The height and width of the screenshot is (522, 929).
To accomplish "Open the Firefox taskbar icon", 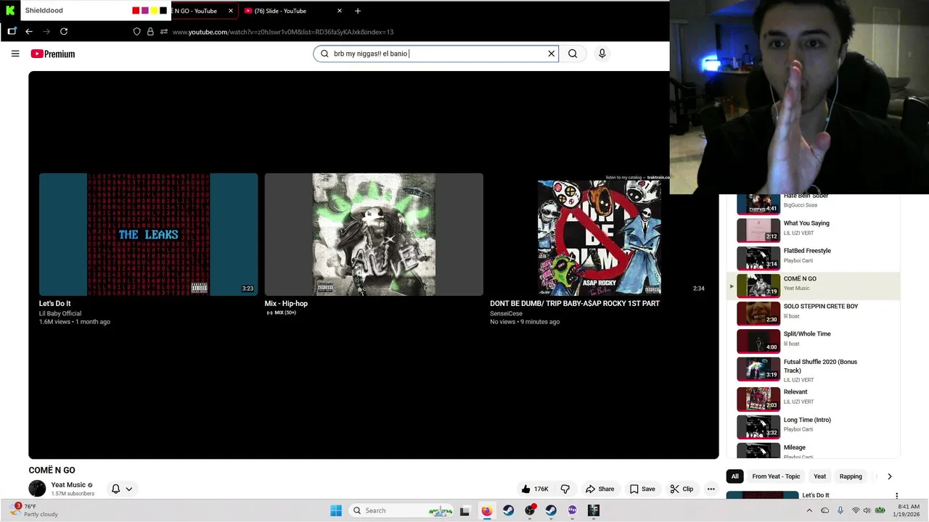I will click(486, 510).
